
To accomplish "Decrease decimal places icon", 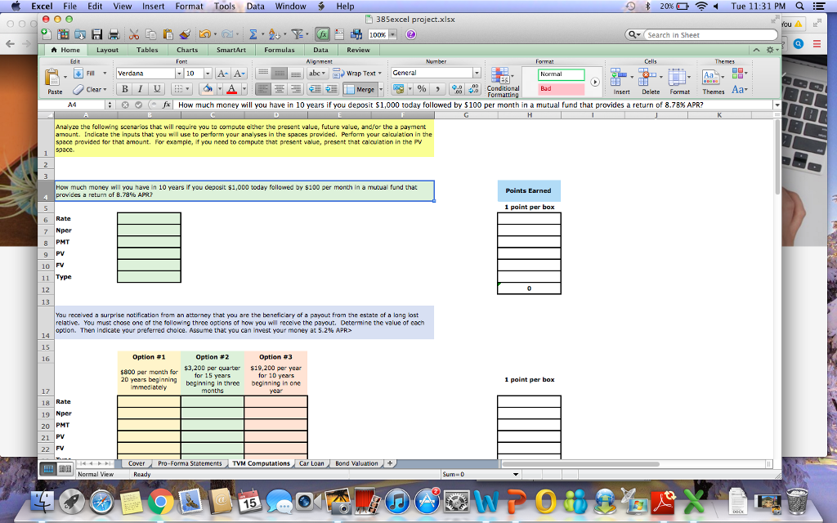I will [x=474, y=88].
